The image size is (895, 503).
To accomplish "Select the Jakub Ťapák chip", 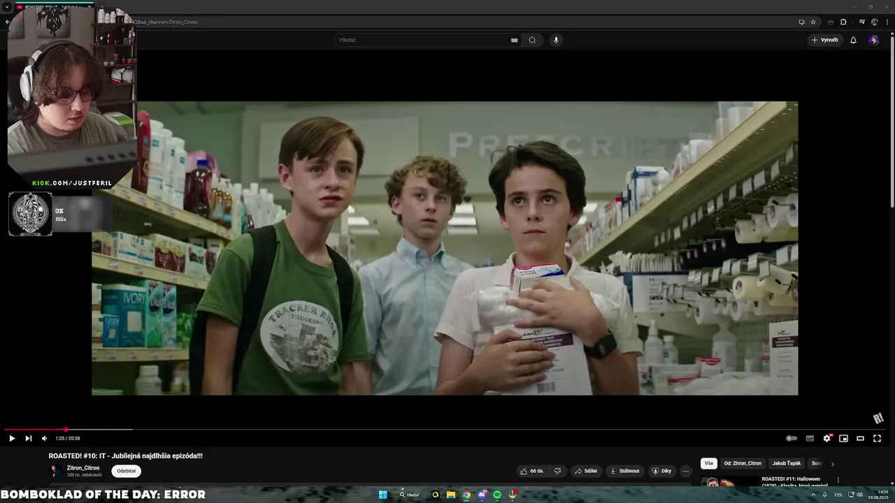I will pyautogui.click(x=787, y=463).
